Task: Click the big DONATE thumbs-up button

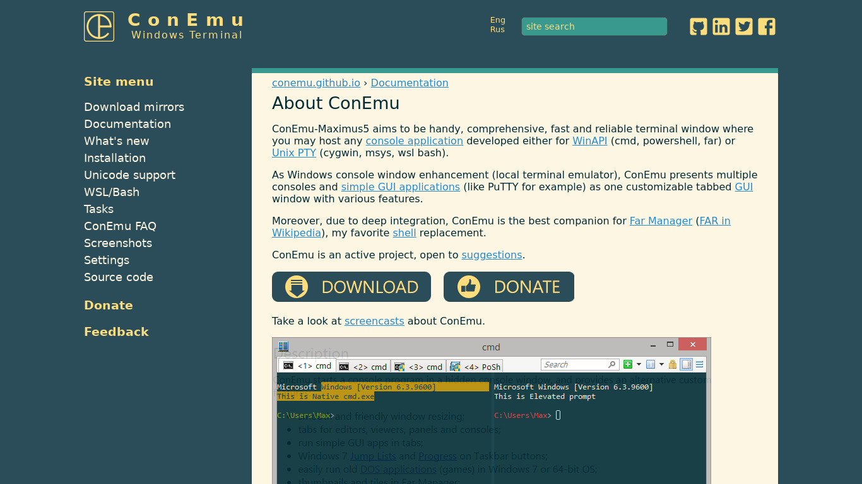Action: 509,287
